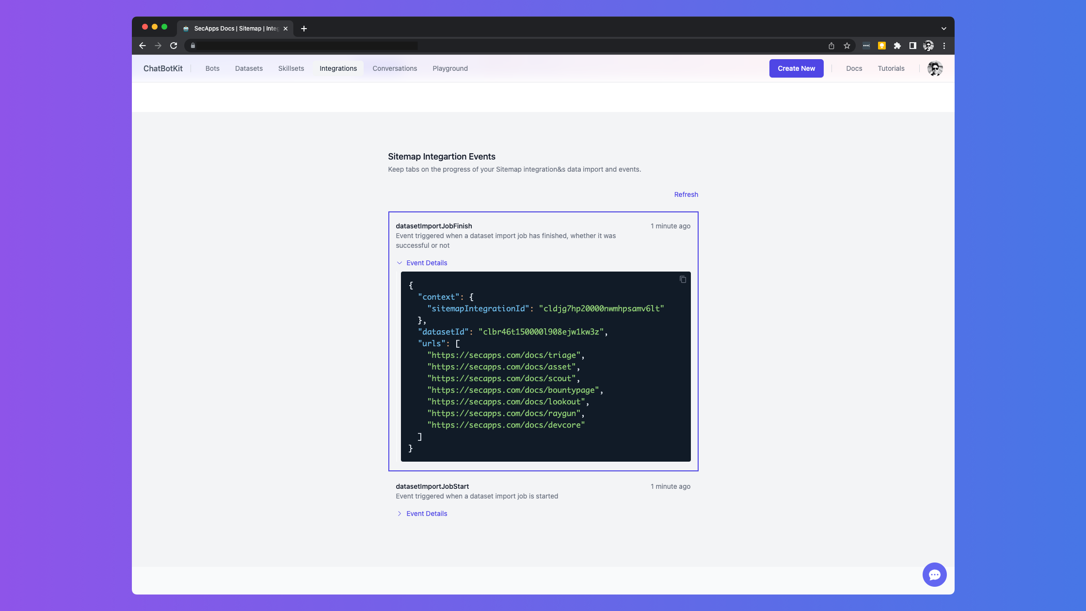
Task: Click the Create New button
Action: click(x=796, y=68)
